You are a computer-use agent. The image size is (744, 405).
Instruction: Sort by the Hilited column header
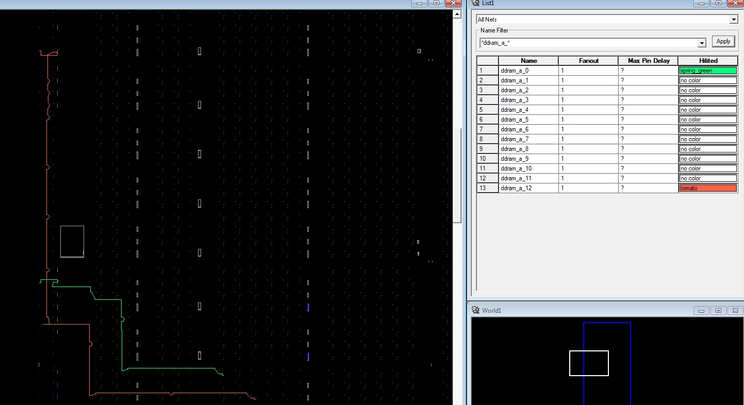[x=708, y=61]
